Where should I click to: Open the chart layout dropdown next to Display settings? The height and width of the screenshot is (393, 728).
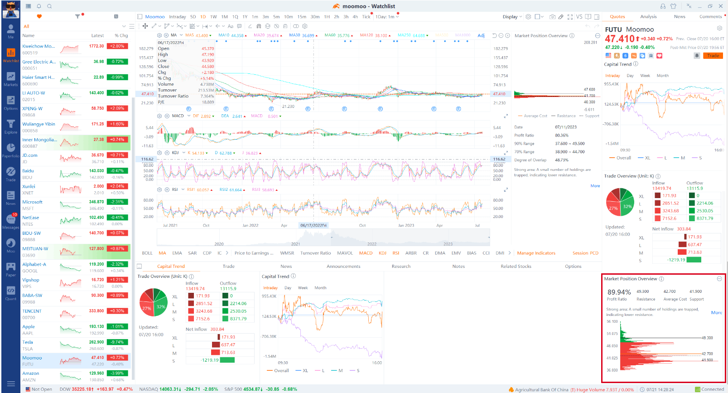tap(539, 17)
